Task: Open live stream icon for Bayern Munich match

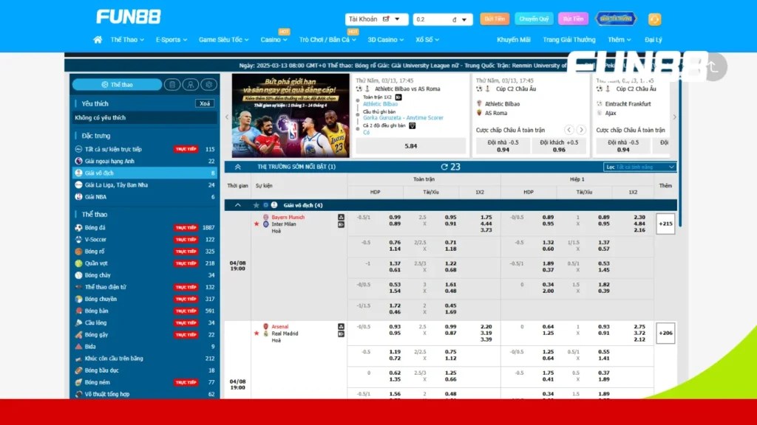Action: point(341,224)
